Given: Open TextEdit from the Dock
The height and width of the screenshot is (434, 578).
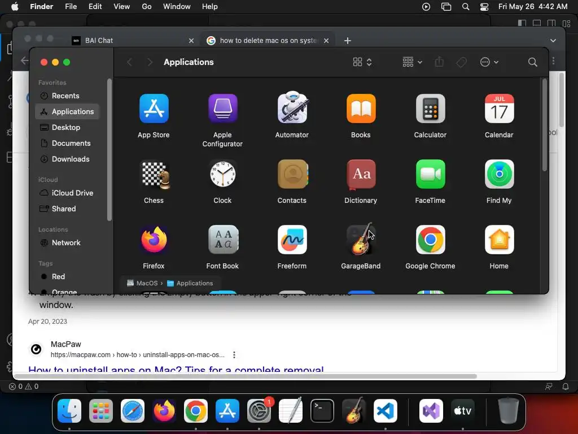Looking at the screenshot, I should pyautogui.click(x=291, y=410).
